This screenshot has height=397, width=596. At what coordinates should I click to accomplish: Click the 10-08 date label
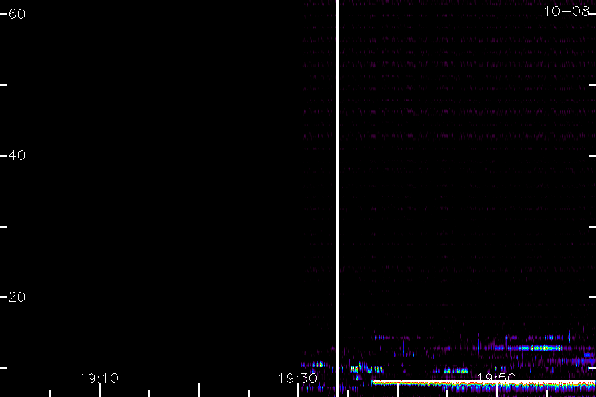click(566, 11)
